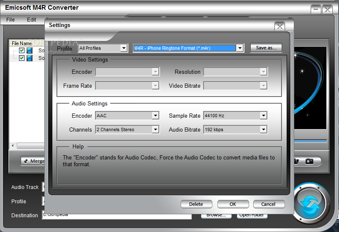The width and height of the screenshot is (339, 232).
Task: Dismiss Settings with the Cancel button
Action: 268,204
